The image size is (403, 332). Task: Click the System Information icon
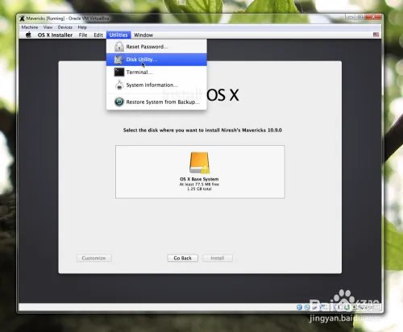119,85
